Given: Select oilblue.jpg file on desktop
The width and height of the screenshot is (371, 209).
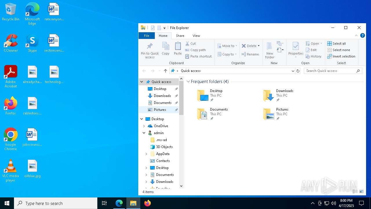Looking at the screenshot, I should [x=32, y=169].
